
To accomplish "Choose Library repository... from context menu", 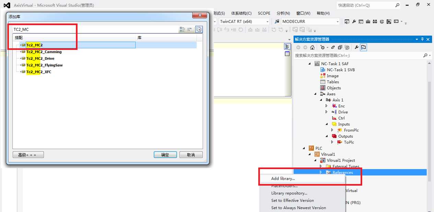I will coord(289,193).
